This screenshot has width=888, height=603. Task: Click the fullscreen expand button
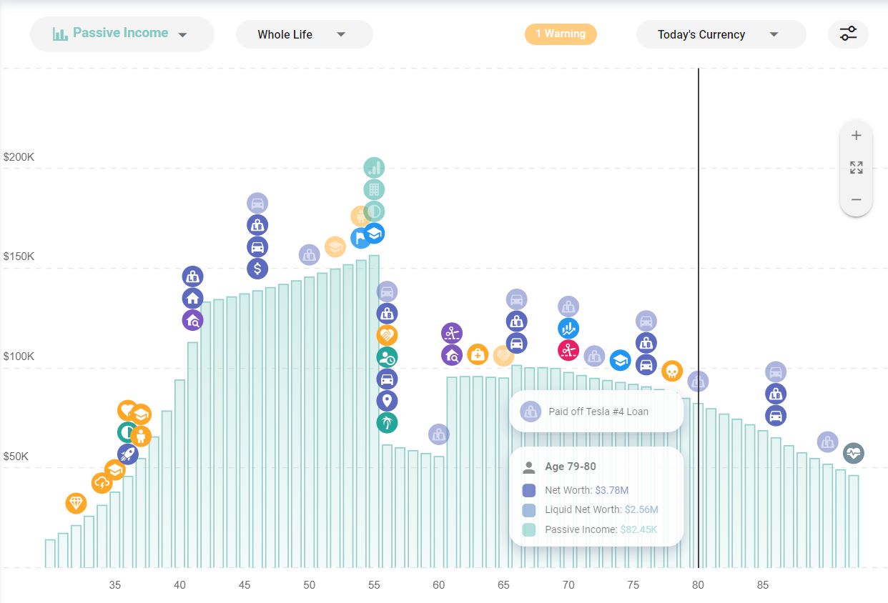click(x=856, y=167)
